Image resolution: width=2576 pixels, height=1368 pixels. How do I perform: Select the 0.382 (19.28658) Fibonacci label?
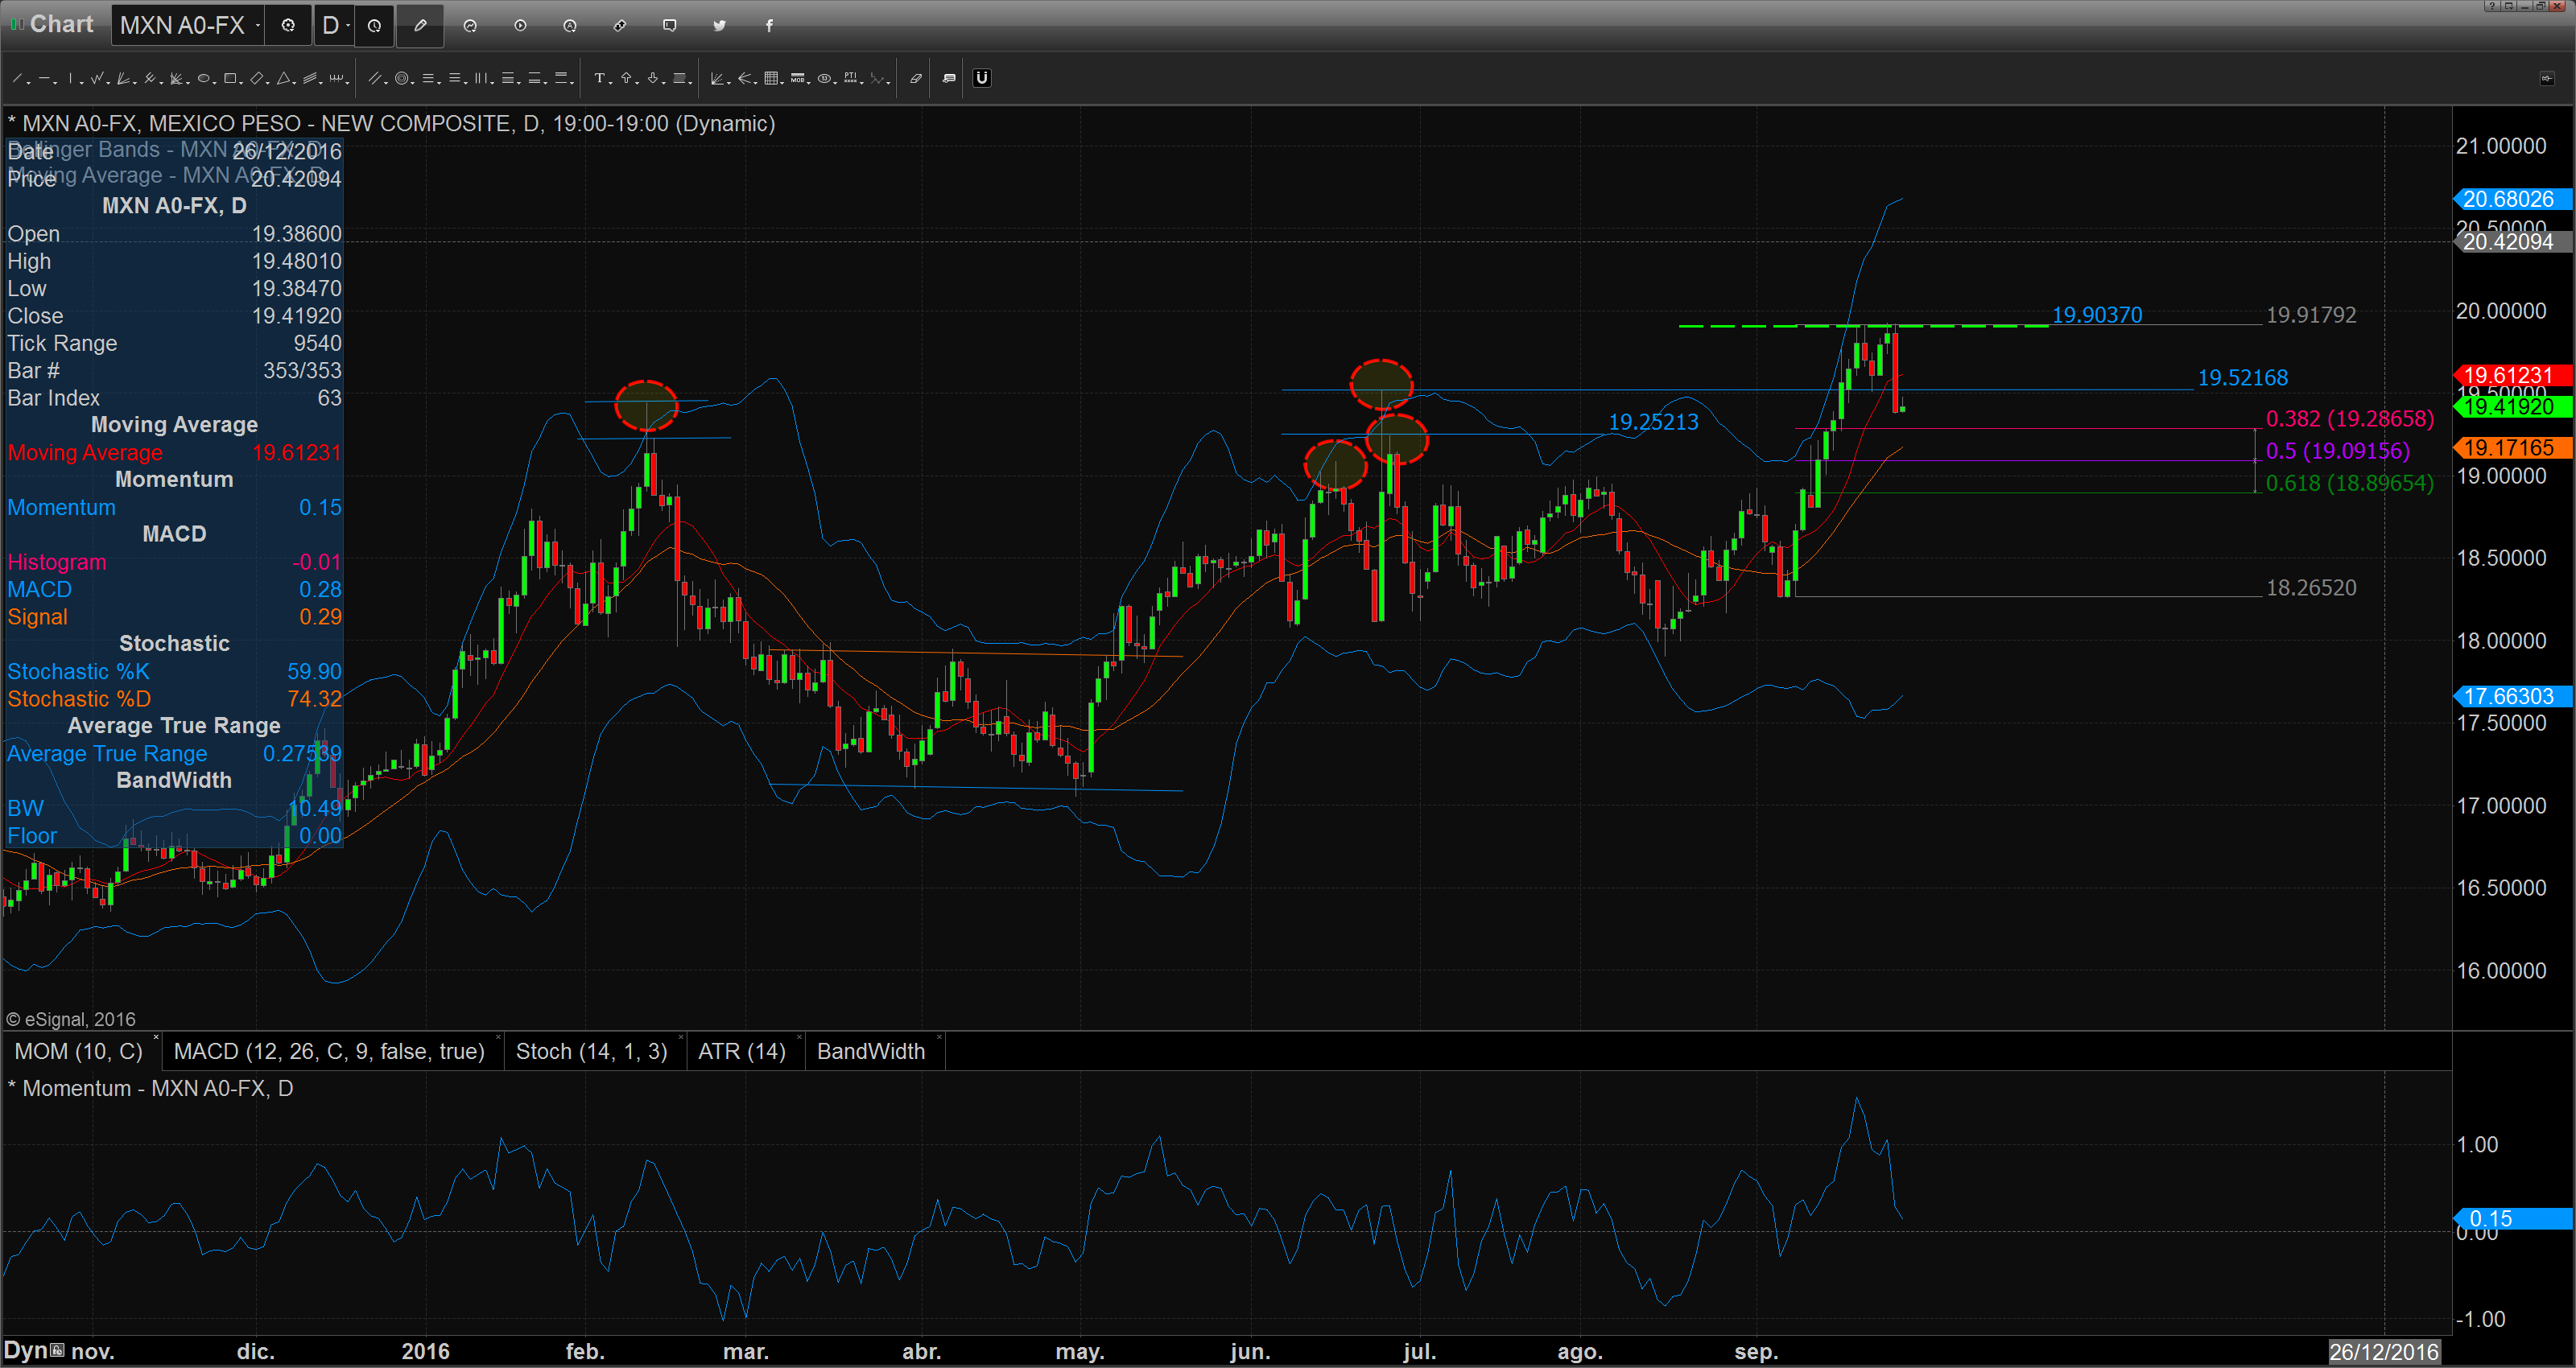click(x=2349, y=418)
